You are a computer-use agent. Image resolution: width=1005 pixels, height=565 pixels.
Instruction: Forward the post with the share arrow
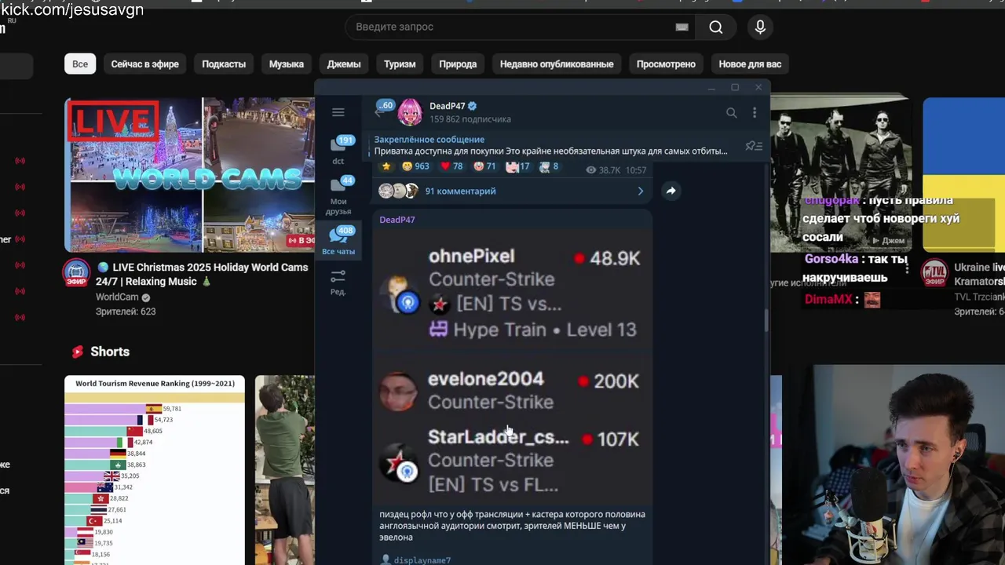(671, 191)
